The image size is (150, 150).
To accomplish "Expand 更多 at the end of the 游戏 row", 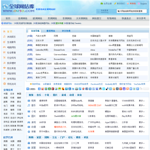I will click(x=142, y=122).
